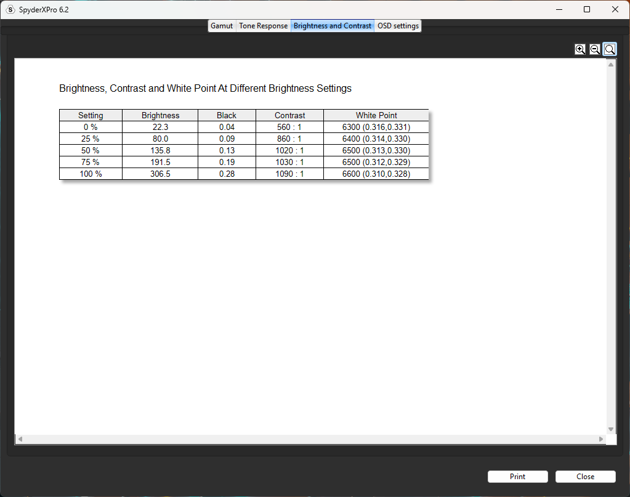Click the horizontal scrollbar left arrow
630x497 pixels.
[x=20, y=439]
